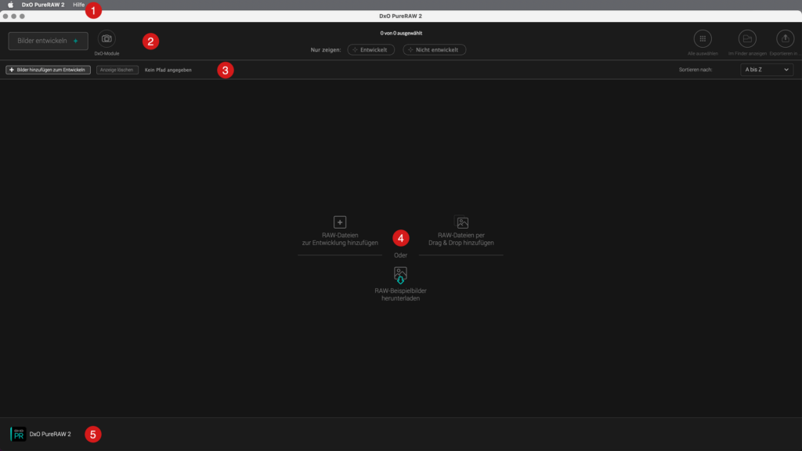Click the Anzeige löschen button
Image resolution: width=802 pixels, height=451 pixels.
point(117,70)
